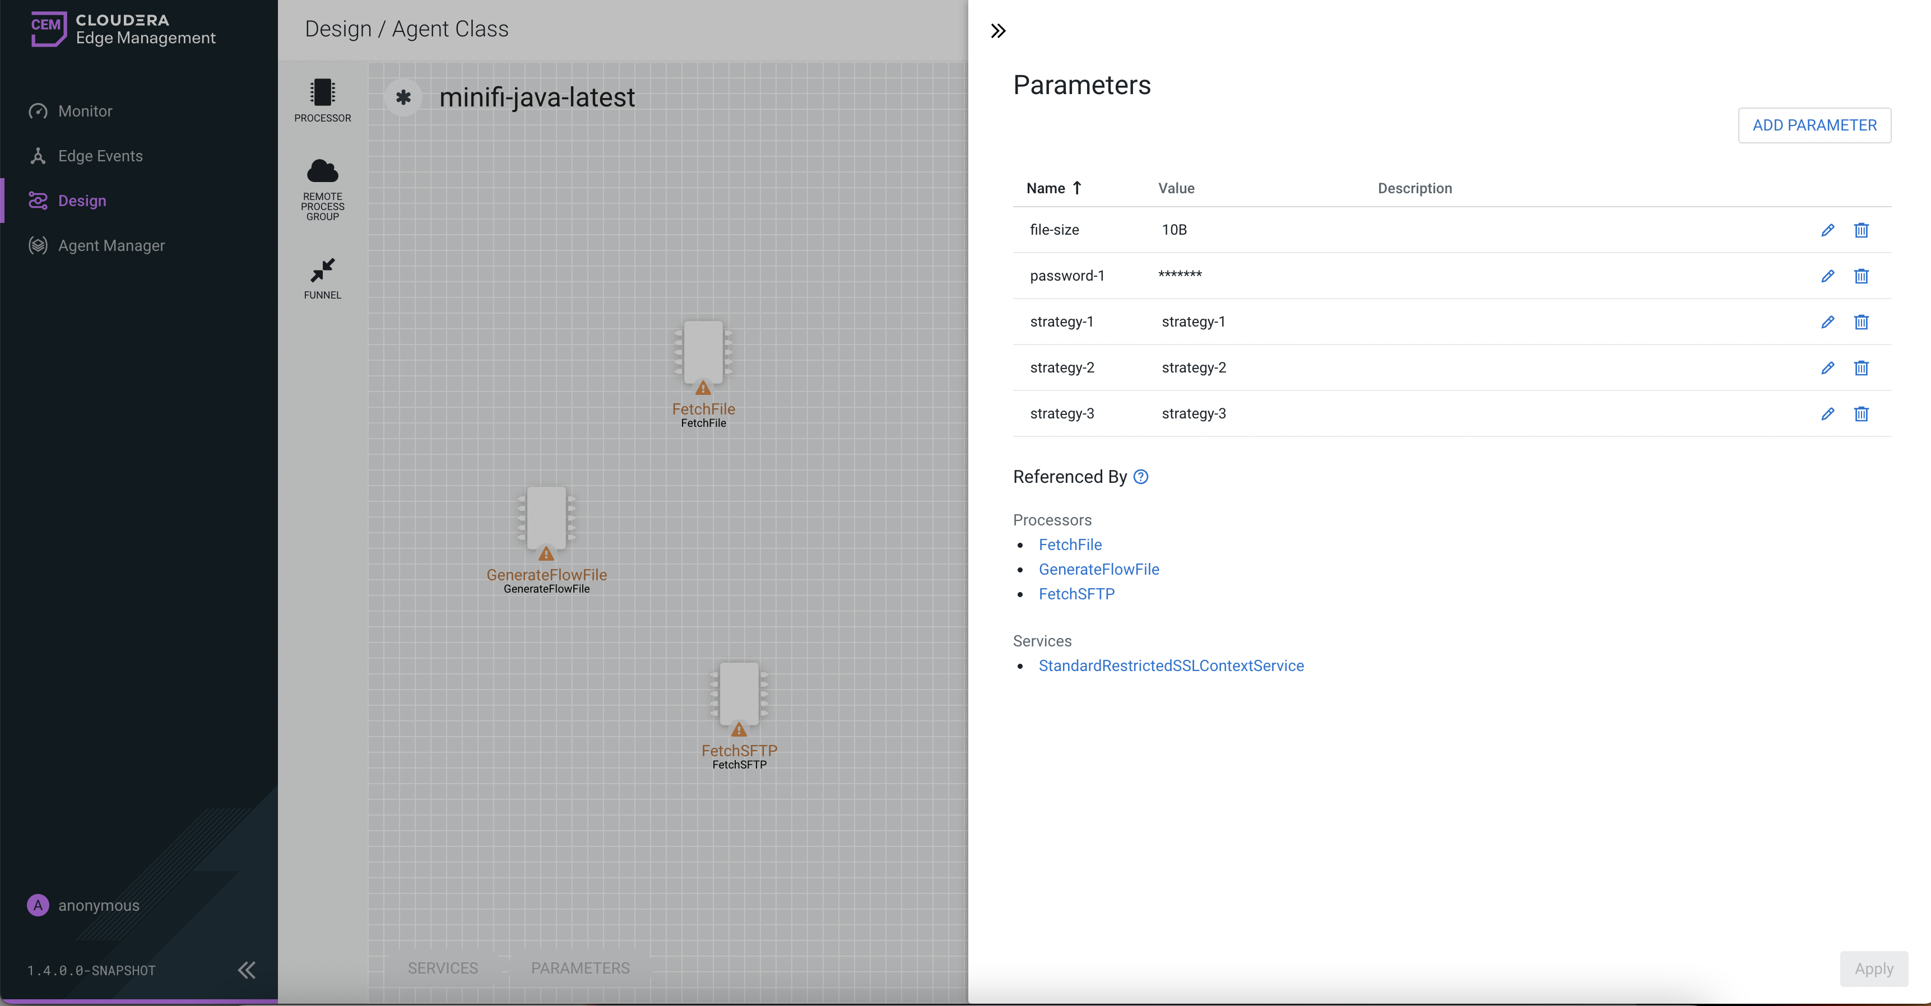
Task: Select the Remote Process Group cloud icon
Action: point(322,171)
